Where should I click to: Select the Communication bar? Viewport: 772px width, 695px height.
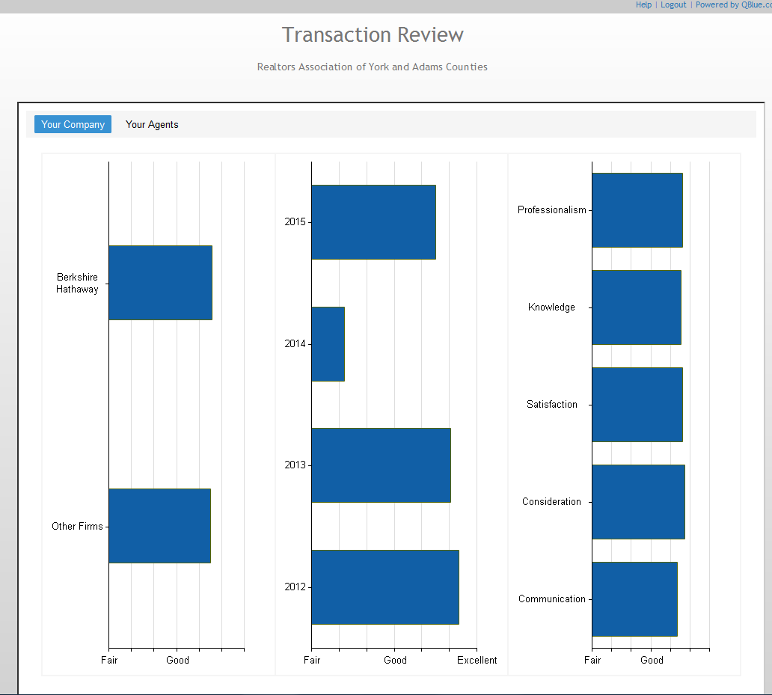(634, 599)
